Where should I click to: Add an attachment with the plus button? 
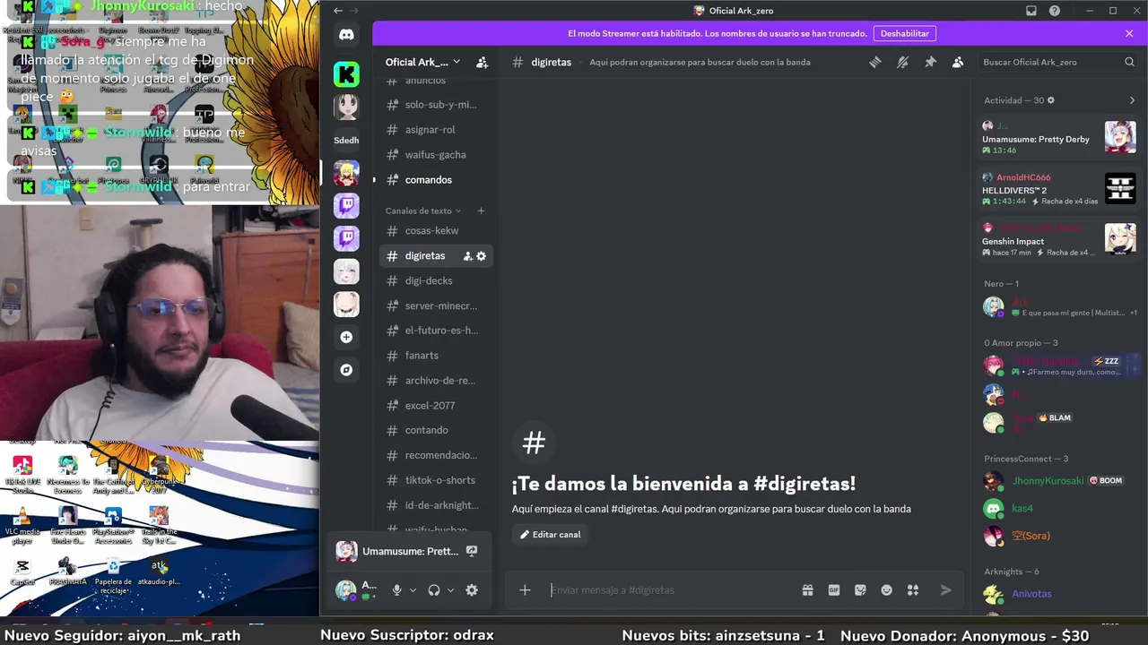525,590
